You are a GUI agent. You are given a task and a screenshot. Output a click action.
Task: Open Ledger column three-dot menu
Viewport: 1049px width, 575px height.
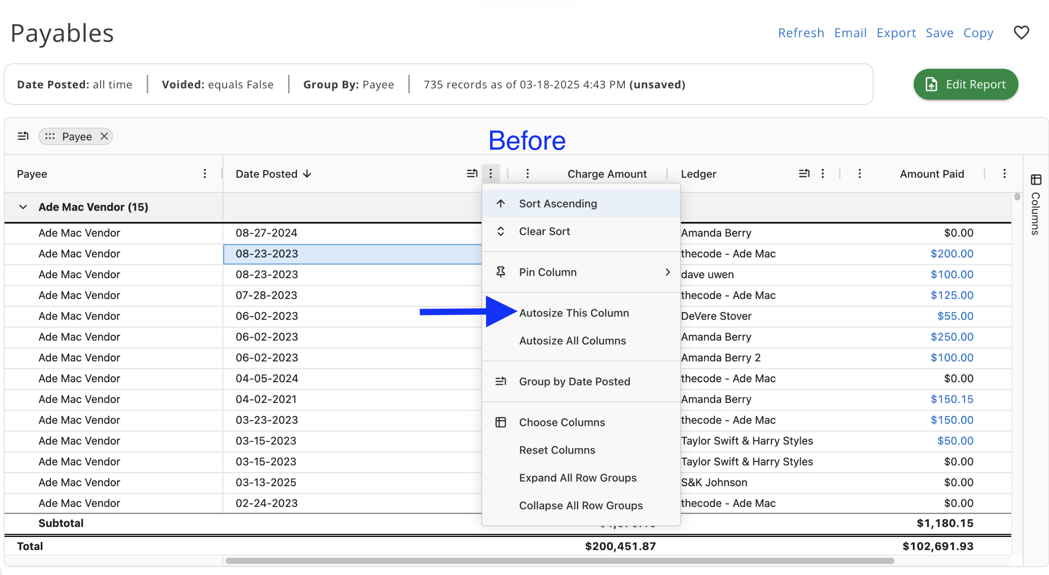[823, 173]
